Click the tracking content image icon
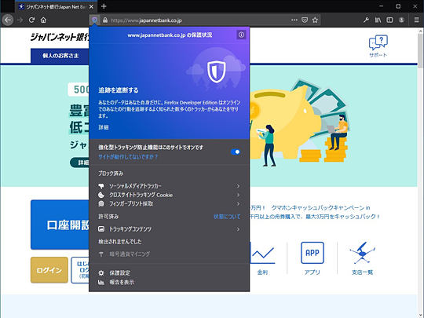The image size is (424, 318). pos(101,229)
